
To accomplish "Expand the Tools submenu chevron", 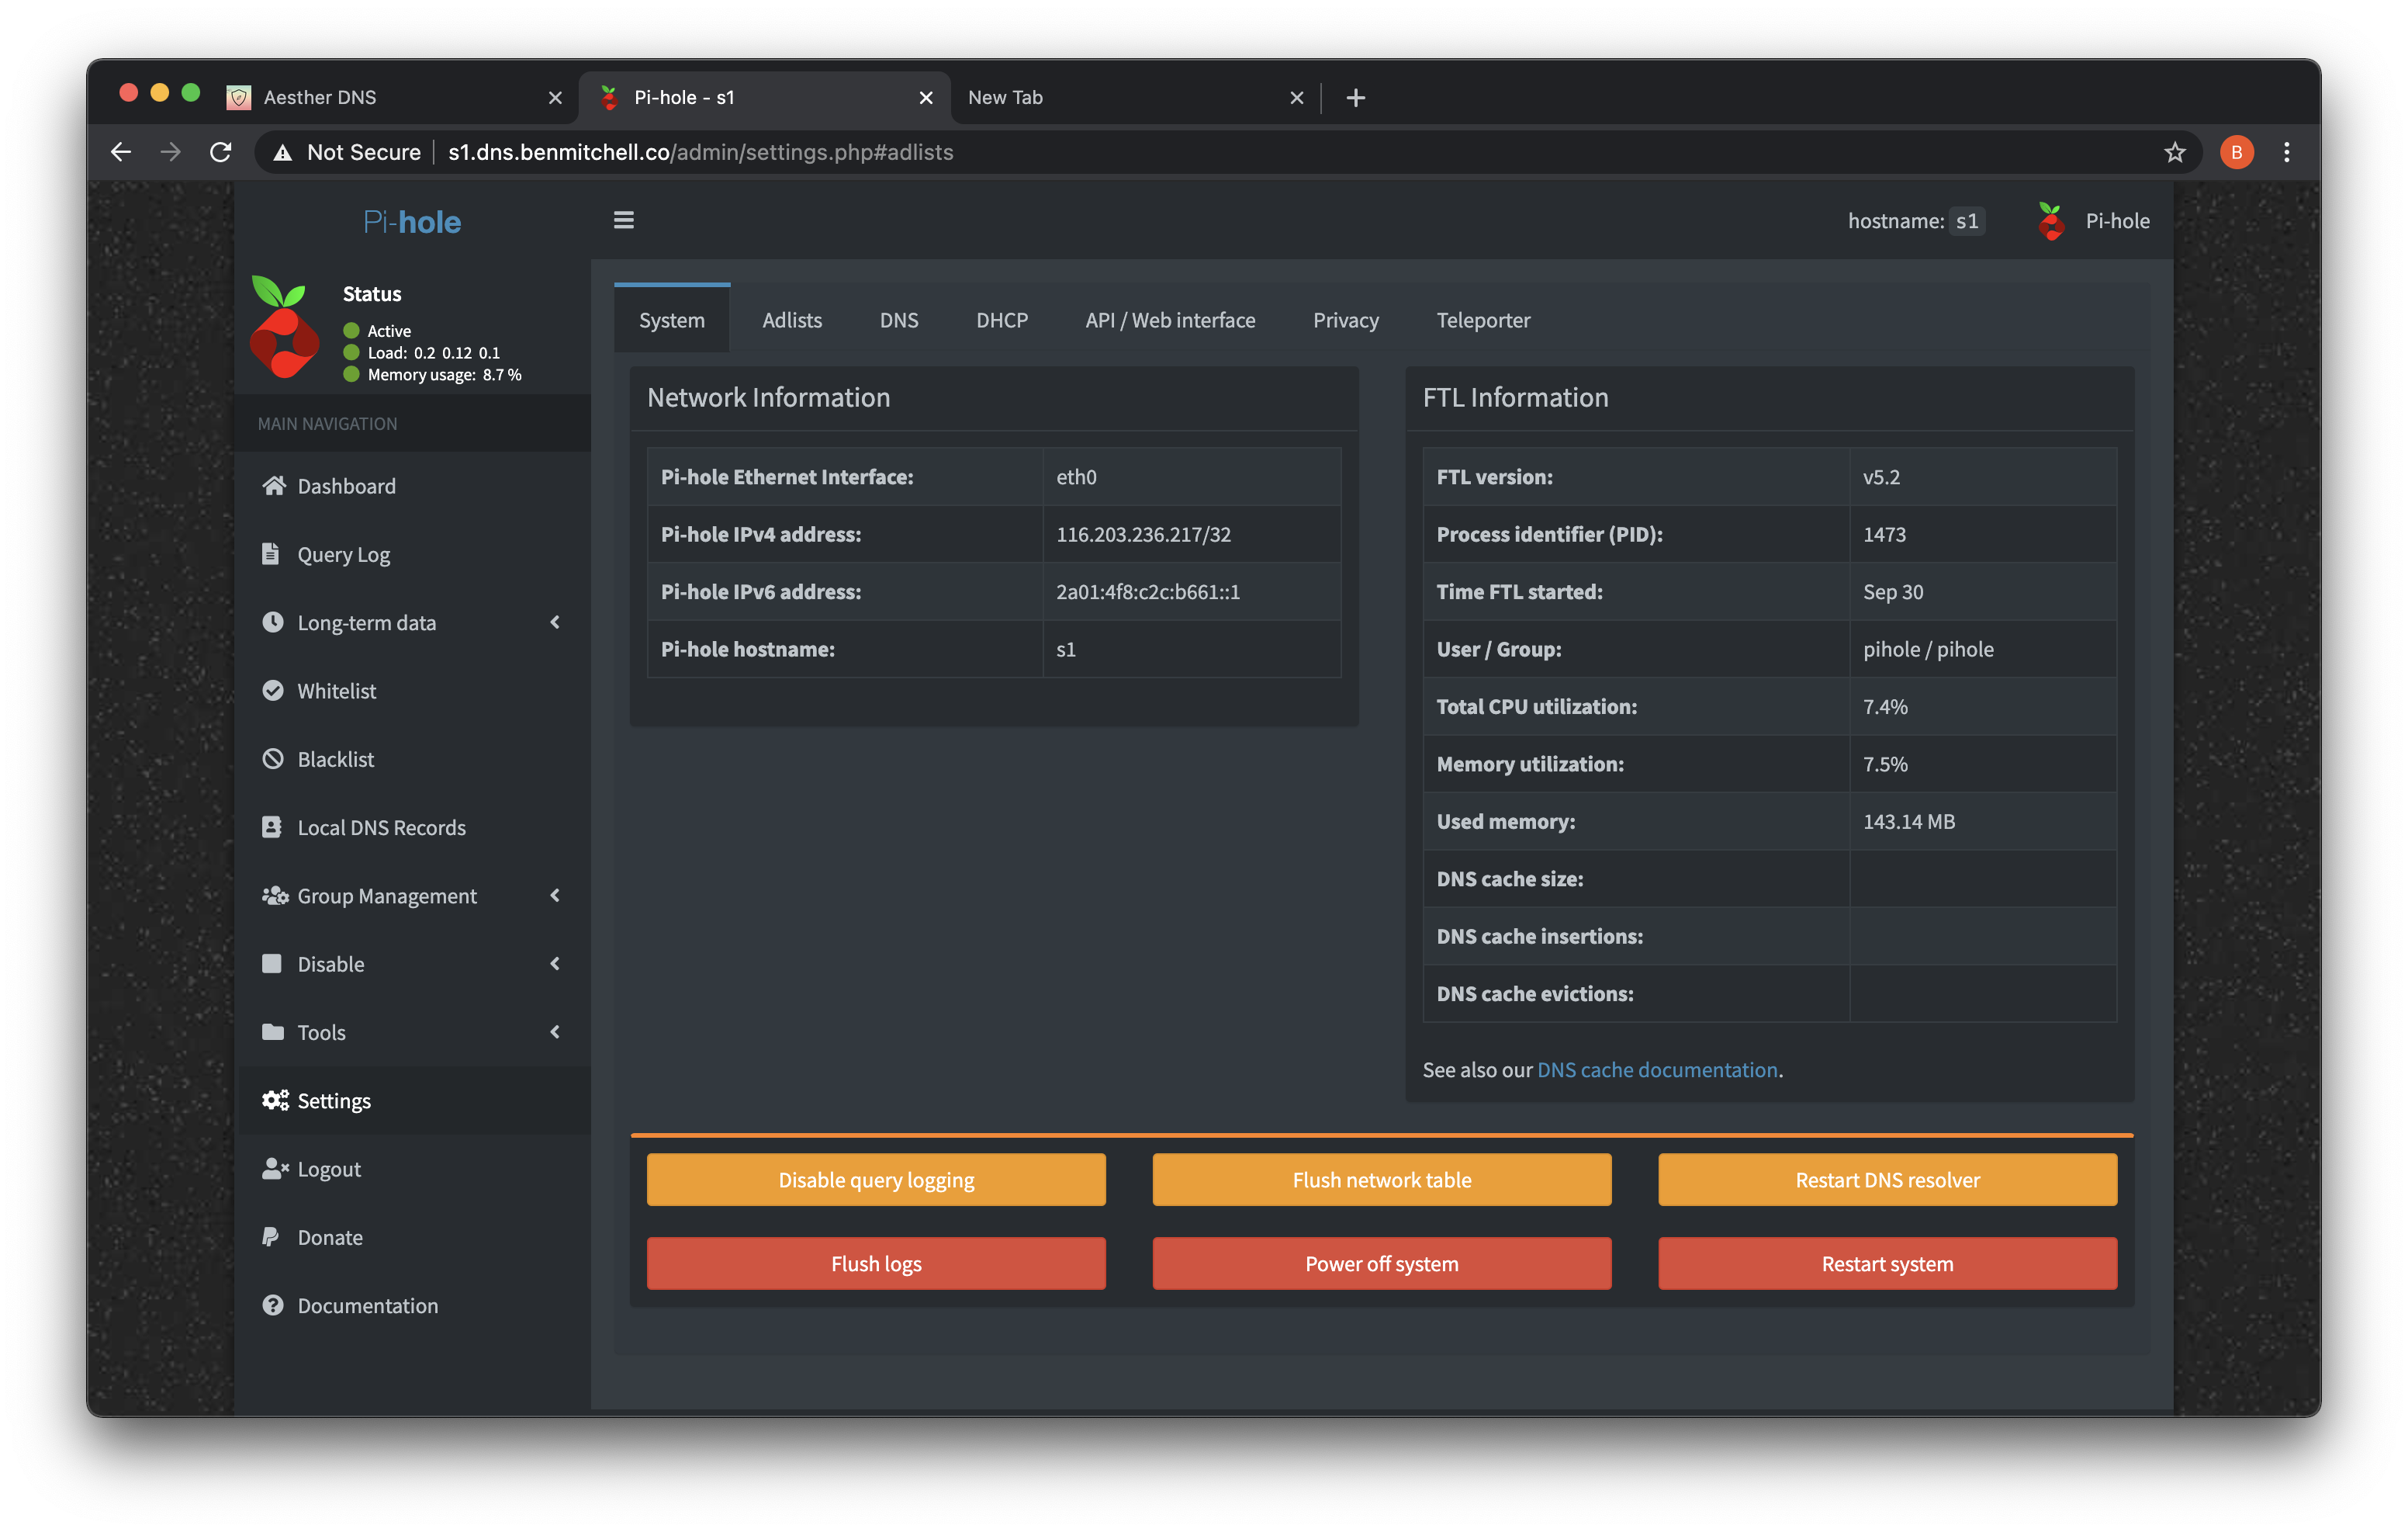I will pos(555,1031).
